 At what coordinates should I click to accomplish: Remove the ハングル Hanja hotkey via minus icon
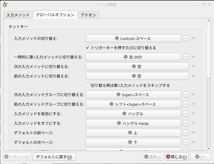[186, 123]
